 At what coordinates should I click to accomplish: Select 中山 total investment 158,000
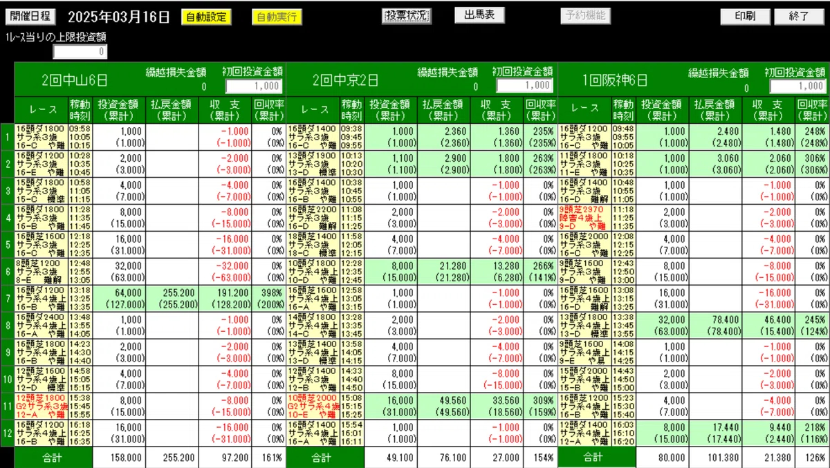click(118, 458)
